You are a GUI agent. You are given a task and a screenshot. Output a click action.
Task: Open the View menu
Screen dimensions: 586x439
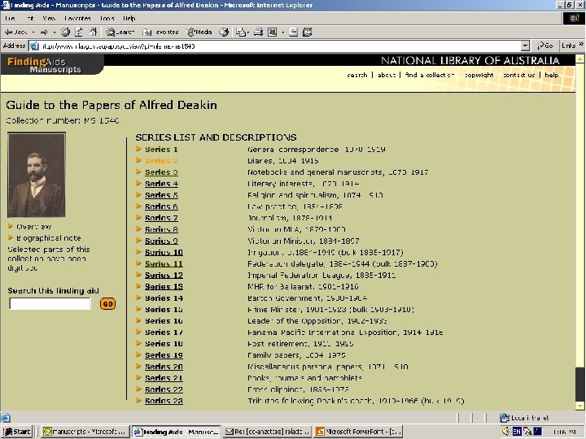[49, 18]
